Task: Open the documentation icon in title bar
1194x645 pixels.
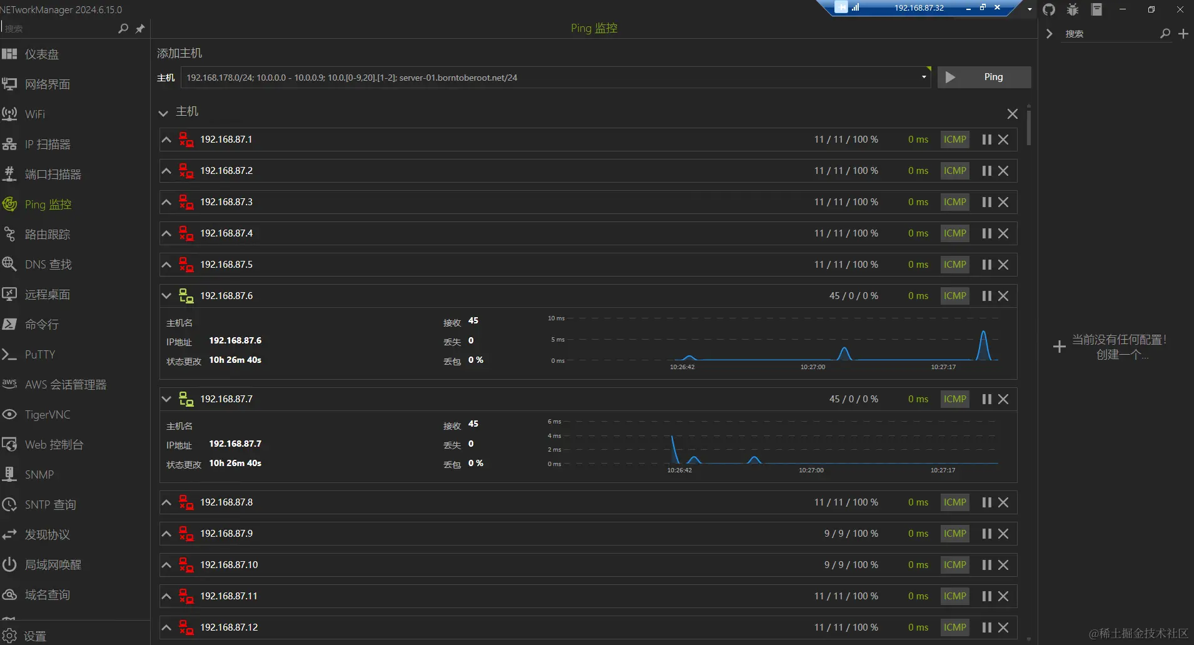Action: click(1096, 9)
